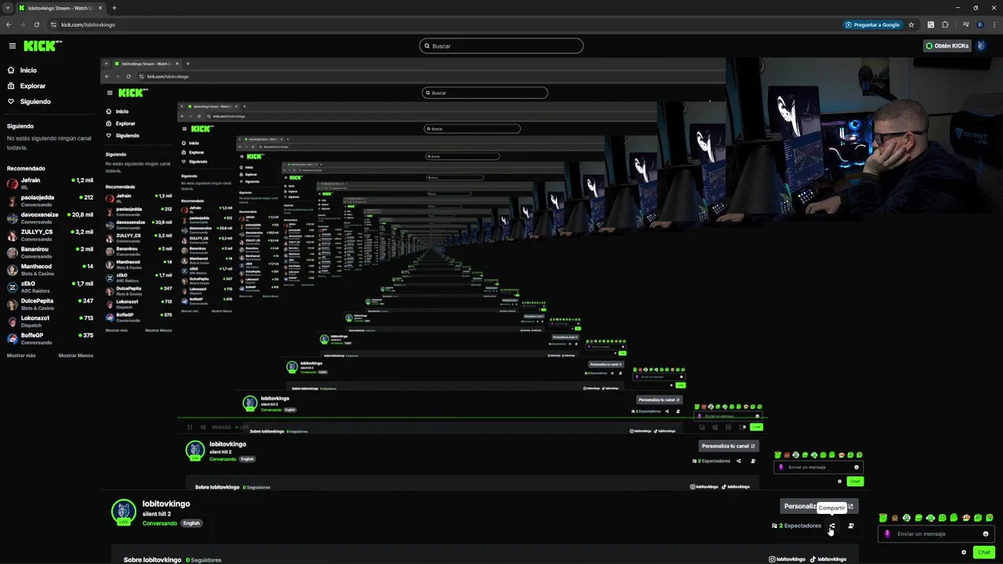
Task: Focus the Enviar un mensaje field
Action: (936, 534)
